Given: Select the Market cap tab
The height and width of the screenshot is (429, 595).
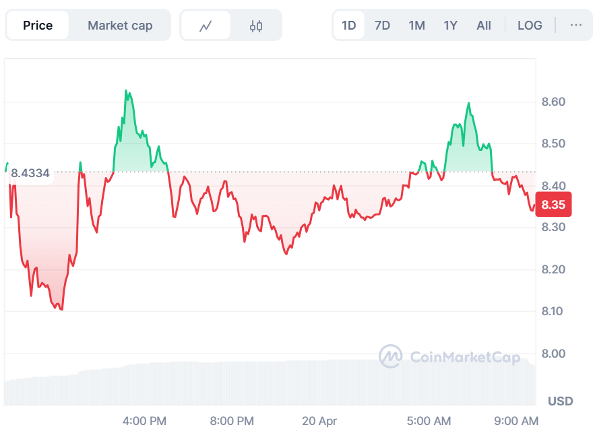Looking at the screenshot, I should (120, 26).
